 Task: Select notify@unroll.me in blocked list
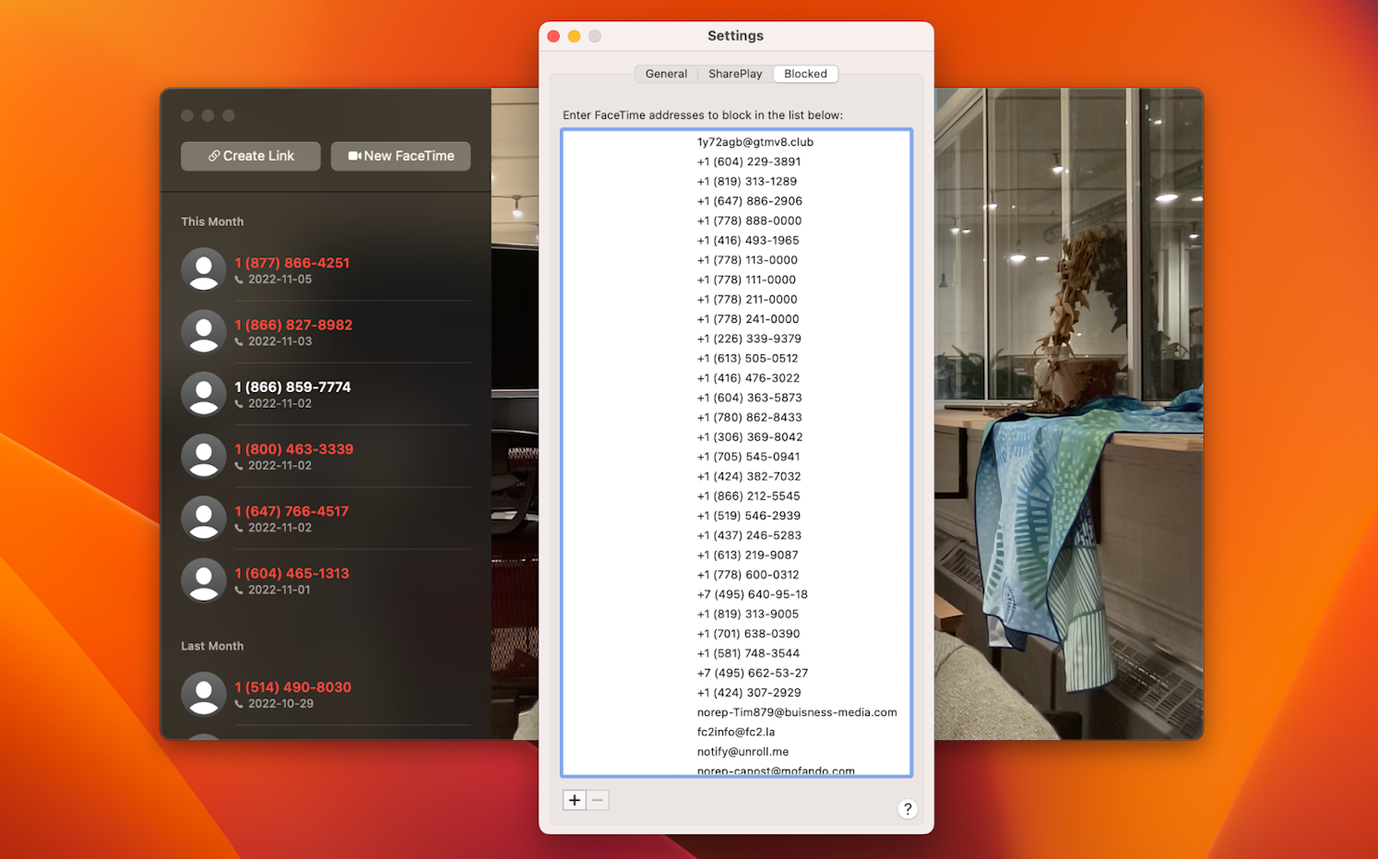click(742, 751)
